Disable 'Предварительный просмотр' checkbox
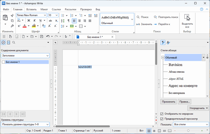This screenshot has width=210, height=134. (162, 119)
